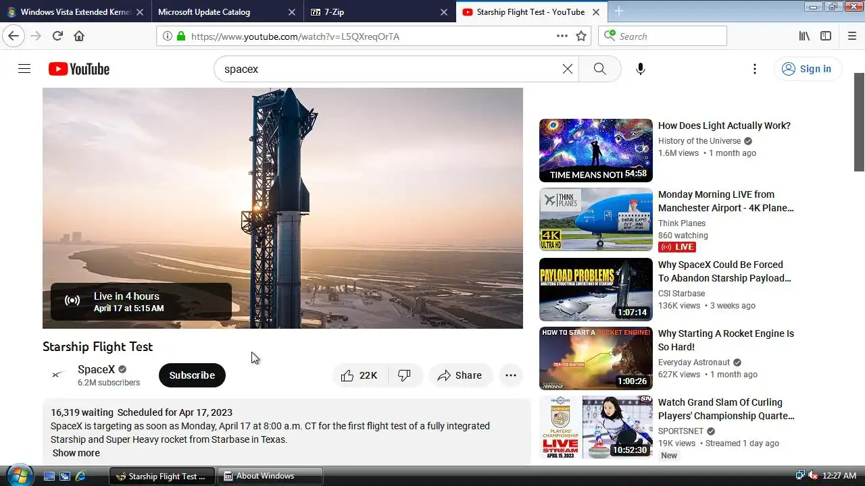The image size is (865, 486).
Task: Click Everyday Astronaut channel name
Action: [x=694, y=362]
